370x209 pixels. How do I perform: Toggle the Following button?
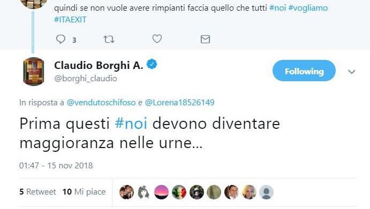[x=304, y=71]
